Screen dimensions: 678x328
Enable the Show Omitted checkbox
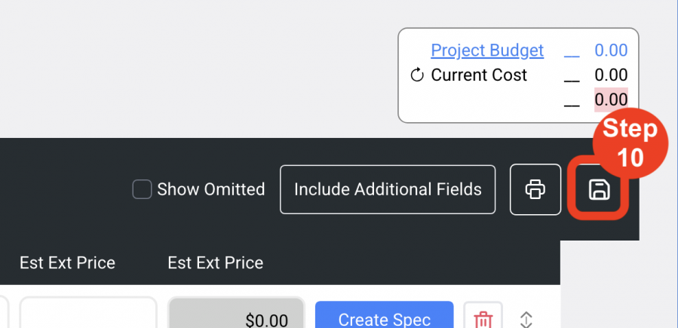142,189
